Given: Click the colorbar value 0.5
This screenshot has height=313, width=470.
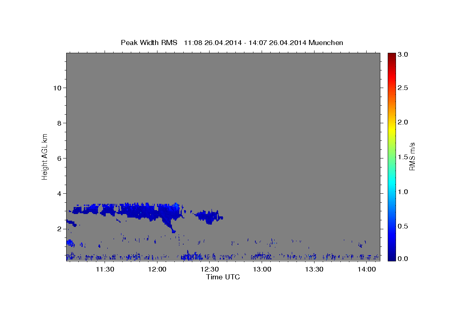Looking at the screenshot, I should (x=403, y=226).
